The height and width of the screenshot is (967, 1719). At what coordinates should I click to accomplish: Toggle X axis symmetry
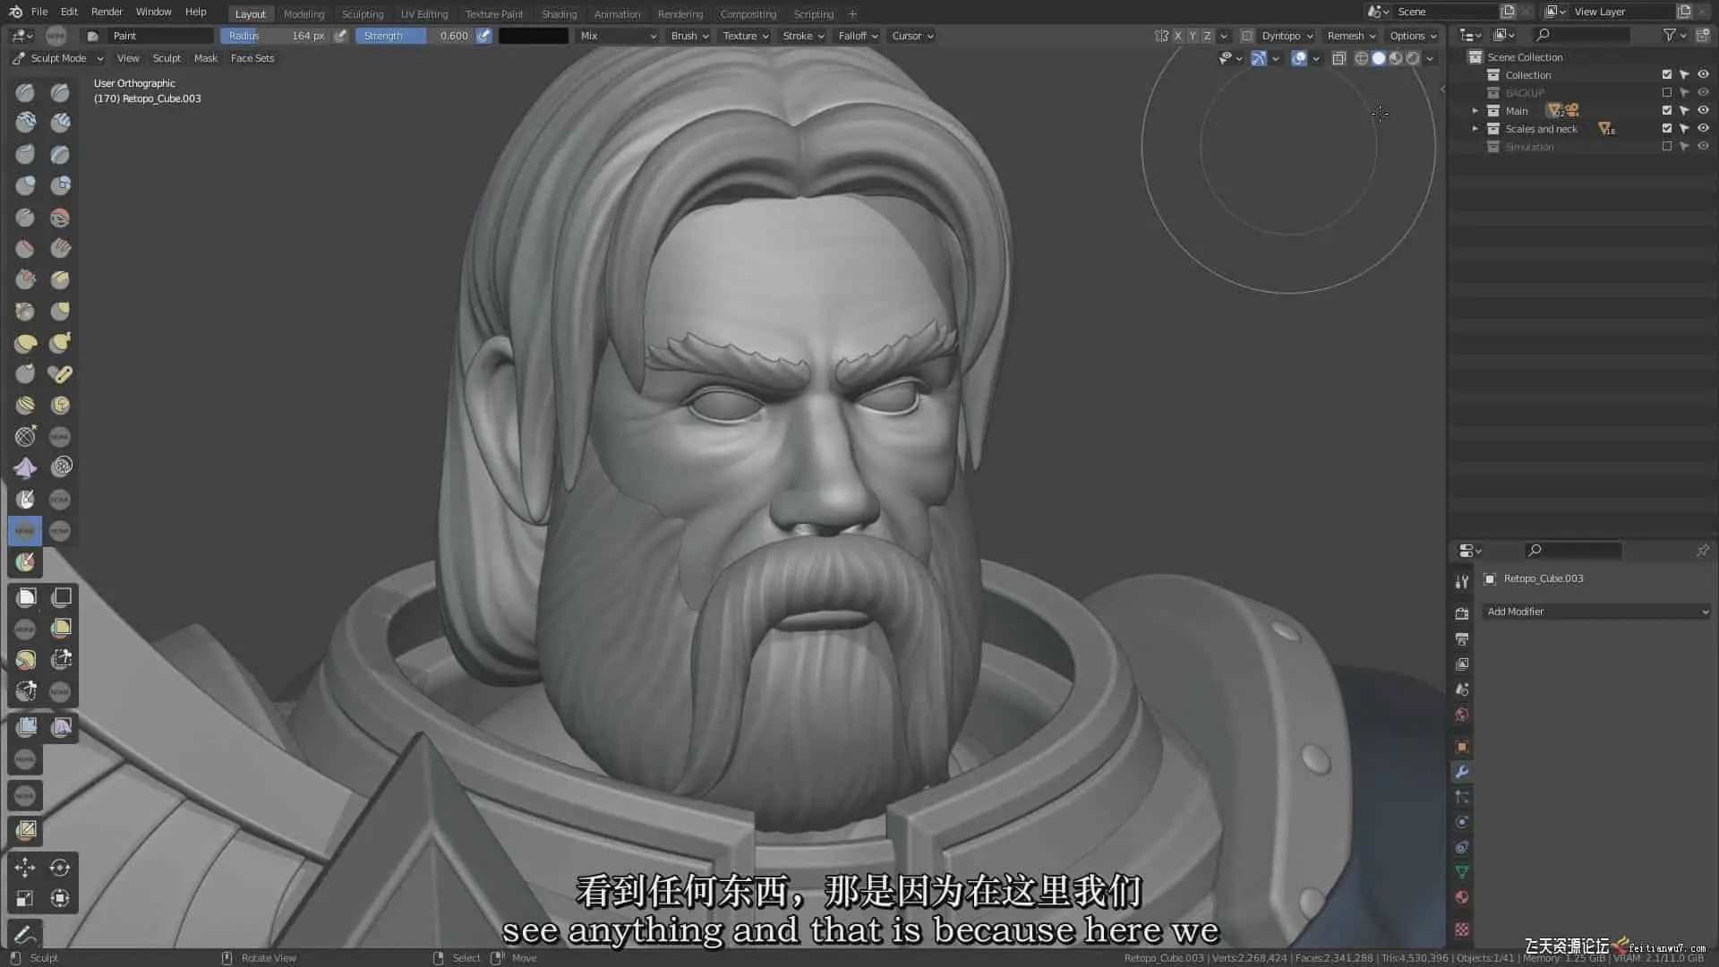pos(1178,36)
